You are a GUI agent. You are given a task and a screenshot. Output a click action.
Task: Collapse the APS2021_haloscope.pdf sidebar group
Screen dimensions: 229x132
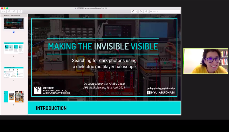pyautogui.click(x=2, y=15)
